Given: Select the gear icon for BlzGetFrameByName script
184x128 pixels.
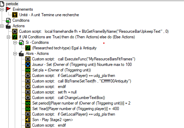Looking at the screenshot, I should tap(15, 31).
